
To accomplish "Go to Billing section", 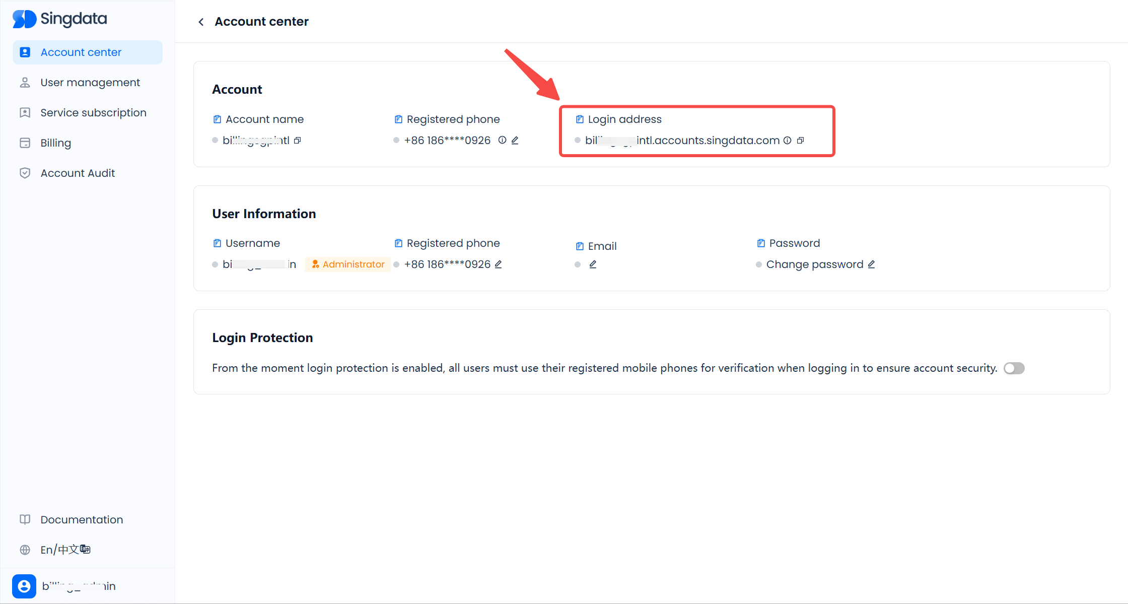I will (x=55, y=143).
